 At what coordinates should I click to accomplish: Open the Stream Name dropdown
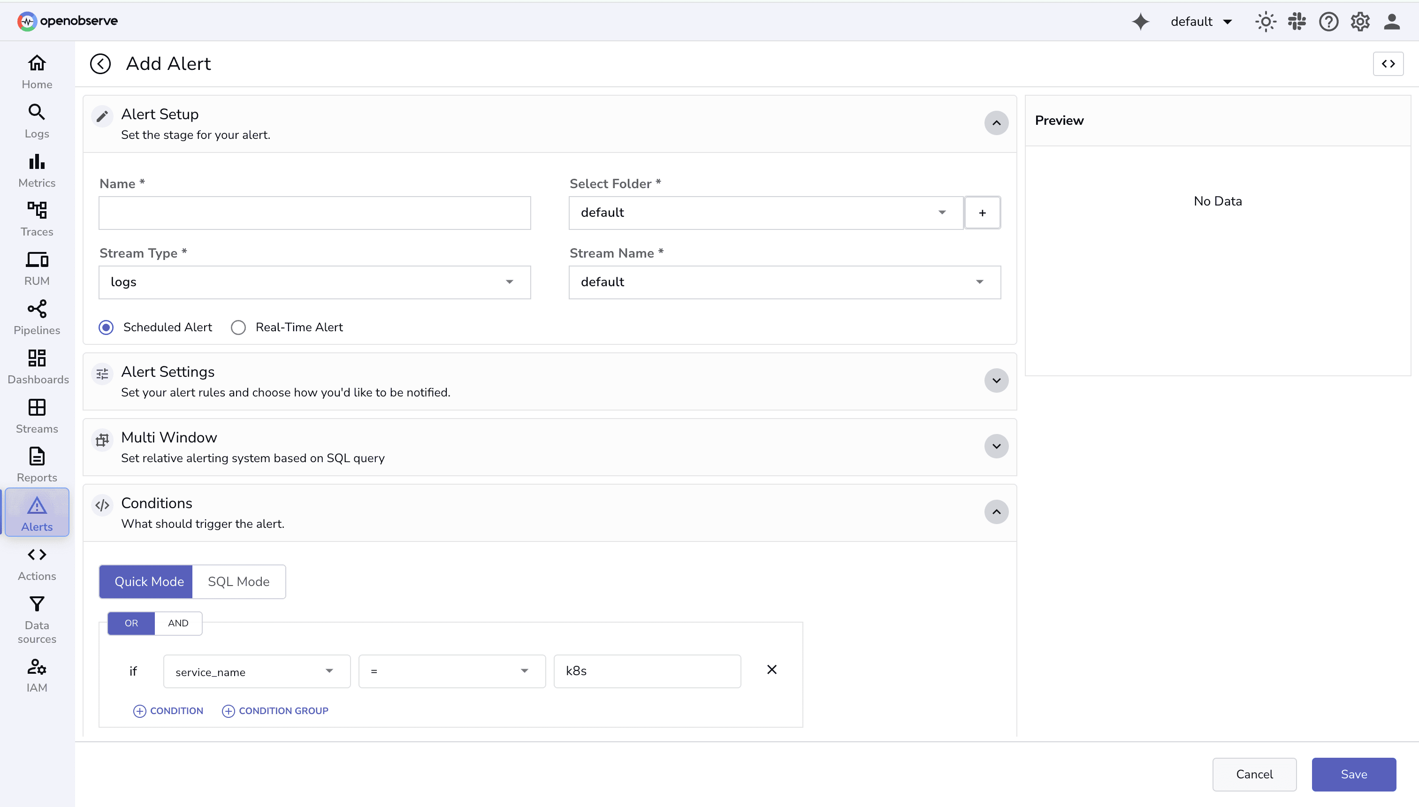pyautogui.click(x=784, y=282)
